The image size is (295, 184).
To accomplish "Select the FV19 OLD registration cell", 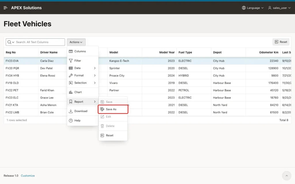I will [x=21, y=83].
